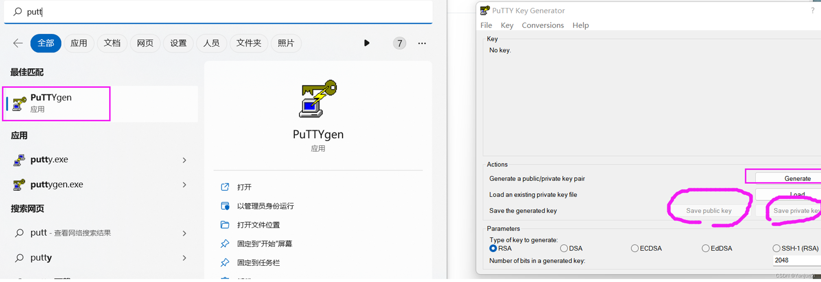
Task: Click 'putty' search suggestion text
Action: click(x=41, y=258)
